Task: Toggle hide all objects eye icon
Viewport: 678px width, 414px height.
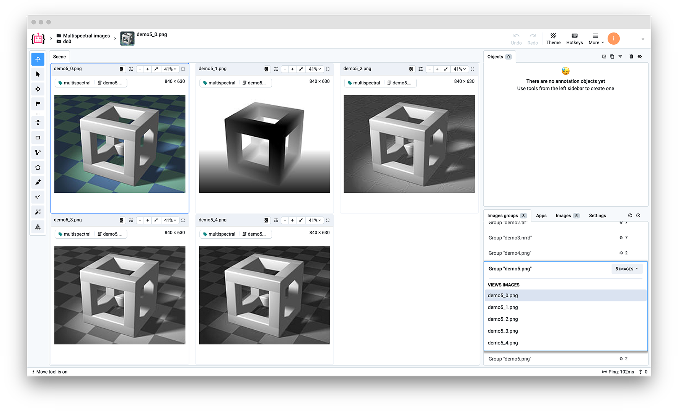Action: 640,57
